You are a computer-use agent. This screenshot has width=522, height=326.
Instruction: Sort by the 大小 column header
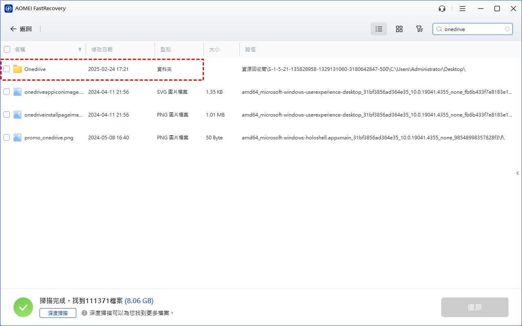point(215,49)
